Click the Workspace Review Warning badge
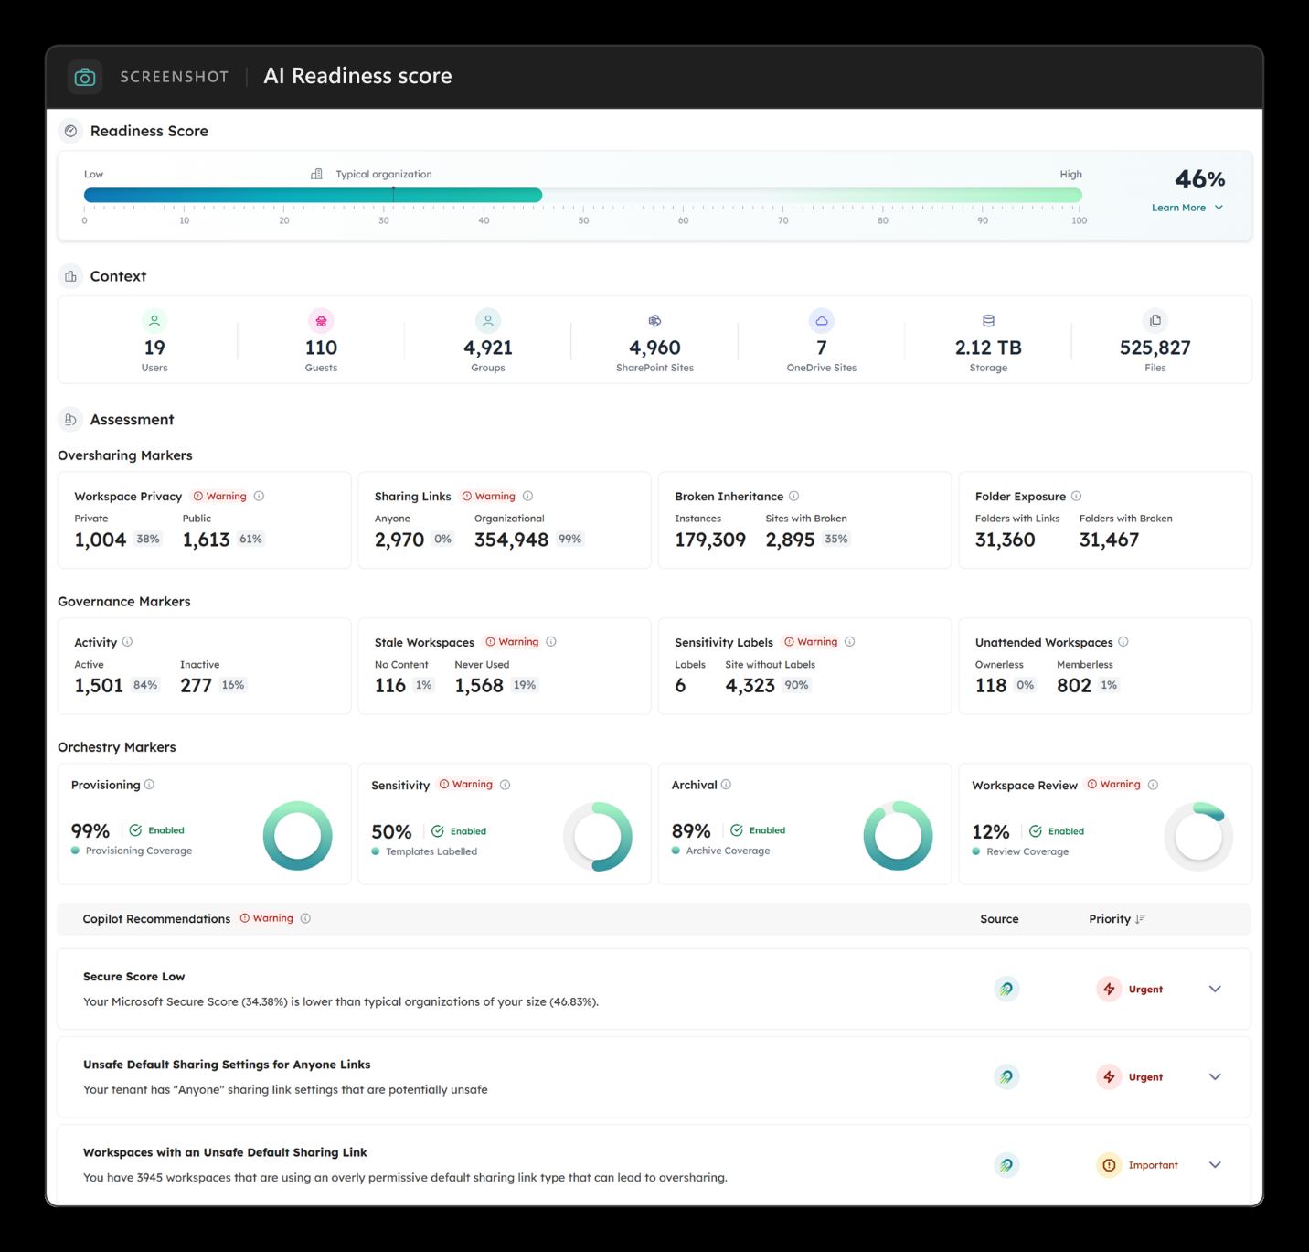 (x=1113, y=785)
